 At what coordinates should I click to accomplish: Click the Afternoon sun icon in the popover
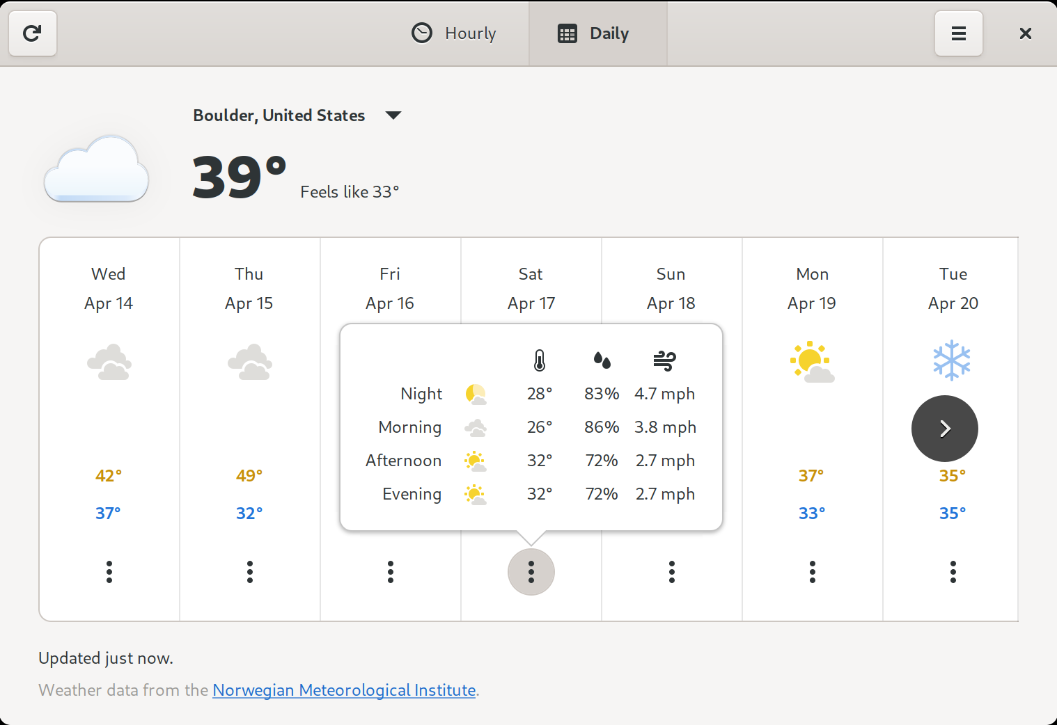click(x=476, y=460)
